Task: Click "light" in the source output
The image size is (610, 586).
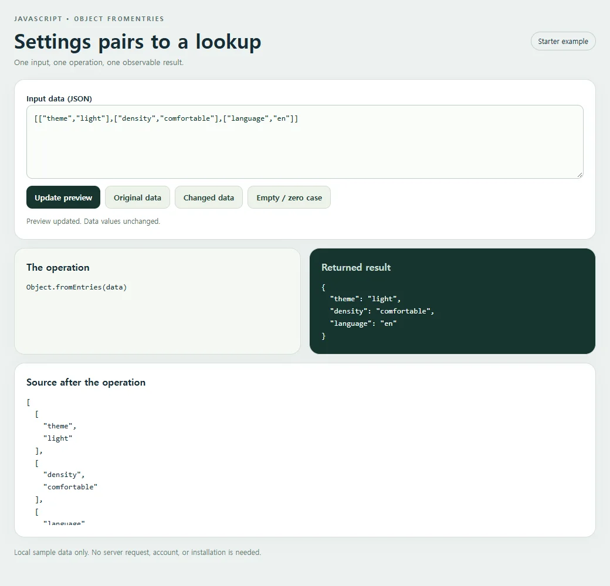Action: (x=58, y=438)
